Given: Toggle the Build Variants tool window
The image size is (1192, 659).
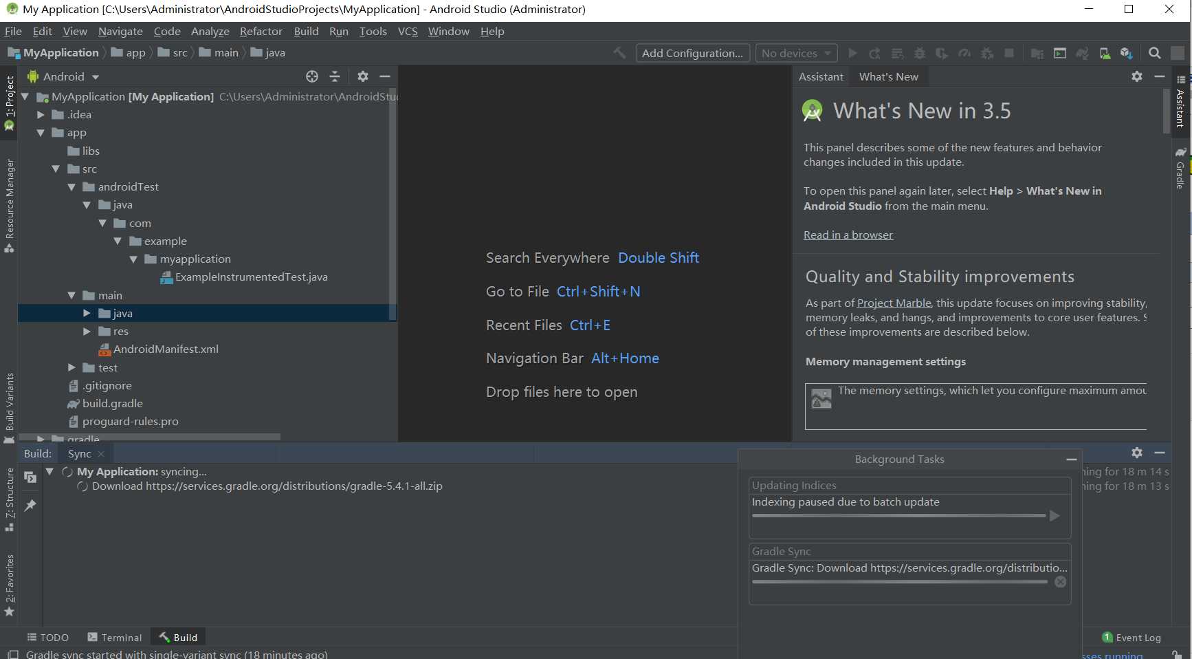Looking at the screenshot, I should (x=9, y=408).
